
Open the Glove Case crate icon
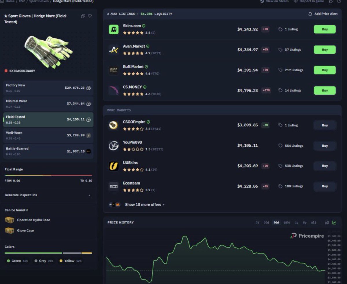10,231
